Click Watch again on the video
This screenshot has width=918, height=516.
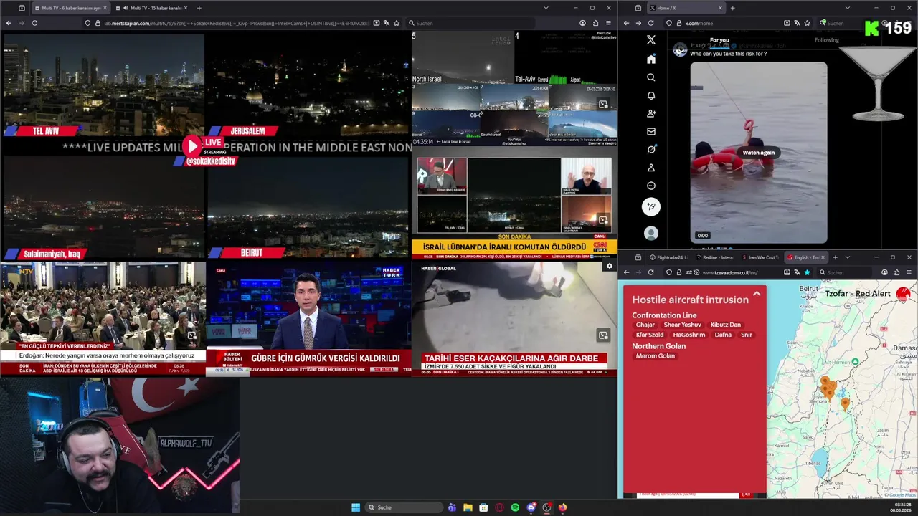(758, 153)
